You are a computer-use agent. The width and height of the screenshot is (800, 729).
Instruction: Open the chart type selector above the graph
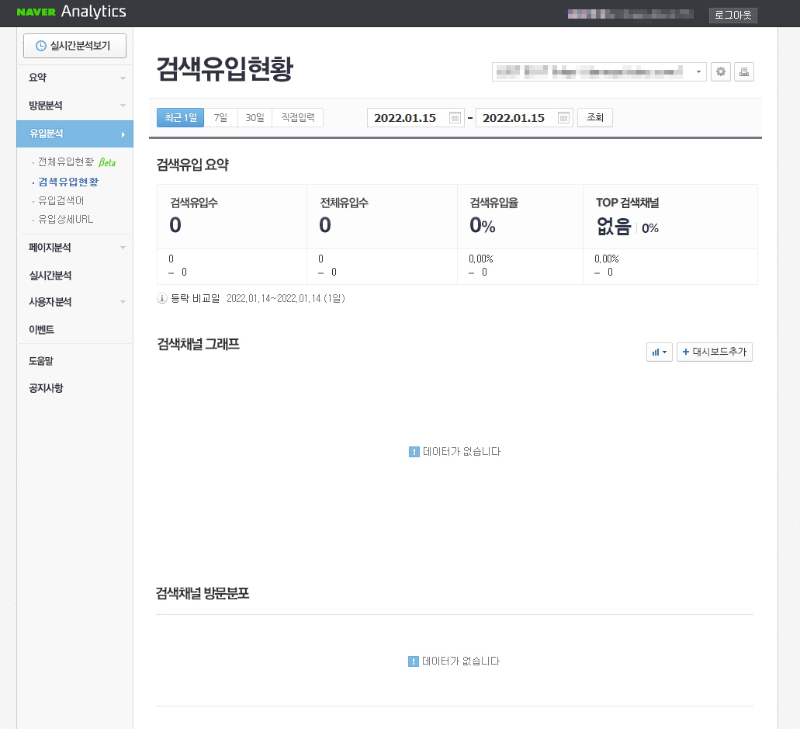(x=658, y=352)
